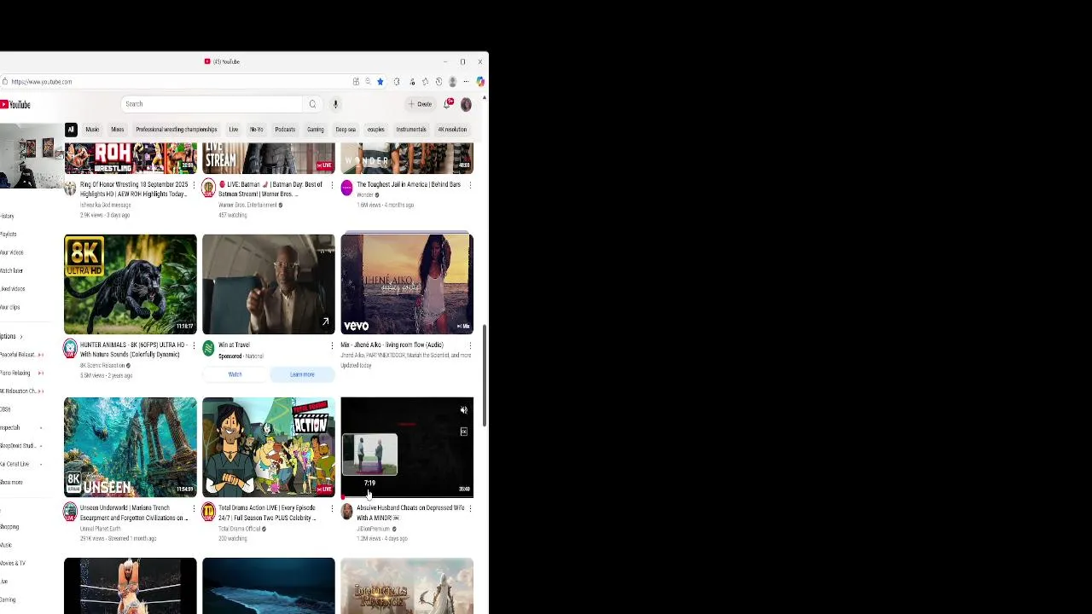The image size is (1092, 614).
Task: Select the Live filter chip
Action: [234, 130]
